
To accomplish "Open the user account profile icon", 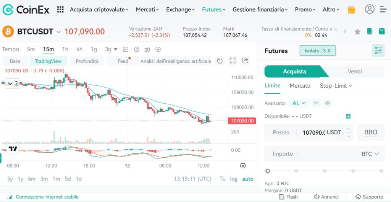I will 369,10.
